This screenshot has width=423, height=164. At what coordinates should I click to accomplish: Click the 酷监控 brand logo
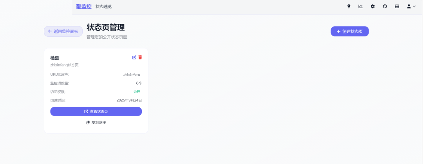click(x=84, y=7)
